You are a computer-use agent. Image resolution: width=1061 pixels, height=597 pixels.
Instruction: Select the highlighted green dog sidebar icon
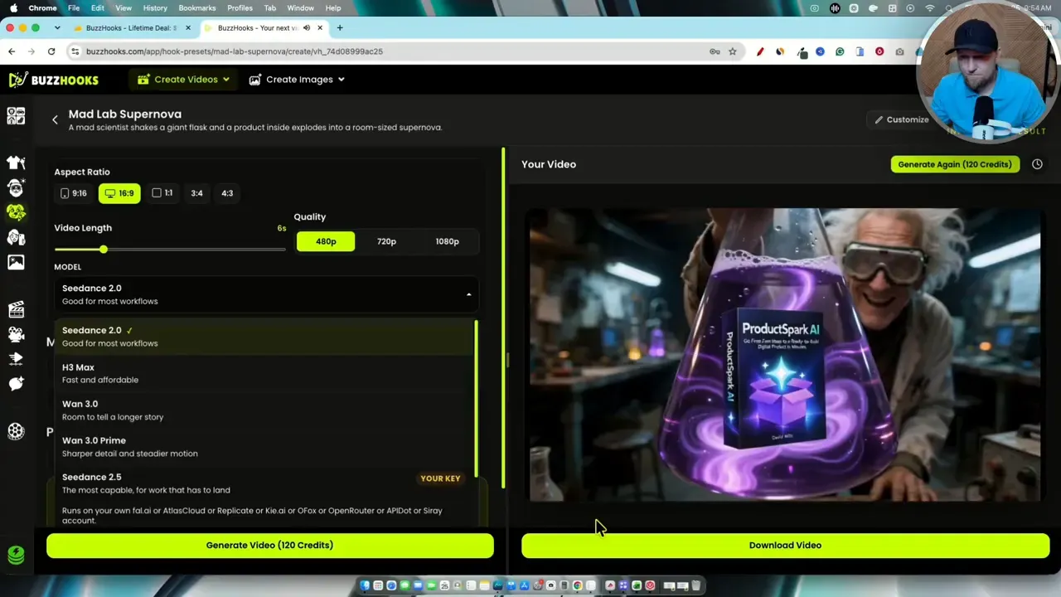pos(16,212)
